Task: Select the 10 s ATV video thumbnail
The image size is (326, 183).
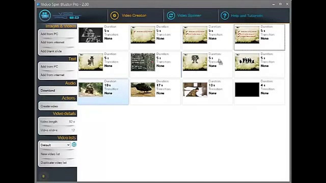Action: point(91,89)
